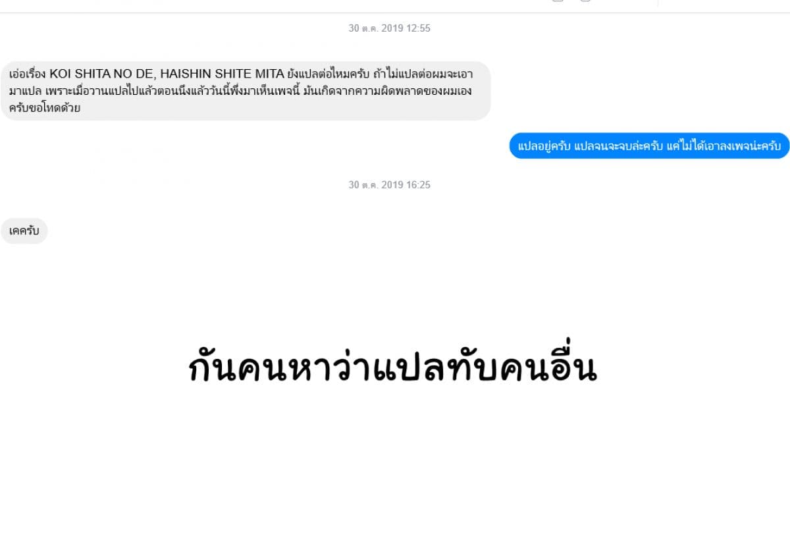
Task: Click the 12:55 timestamp label
Action: point(390,28)
